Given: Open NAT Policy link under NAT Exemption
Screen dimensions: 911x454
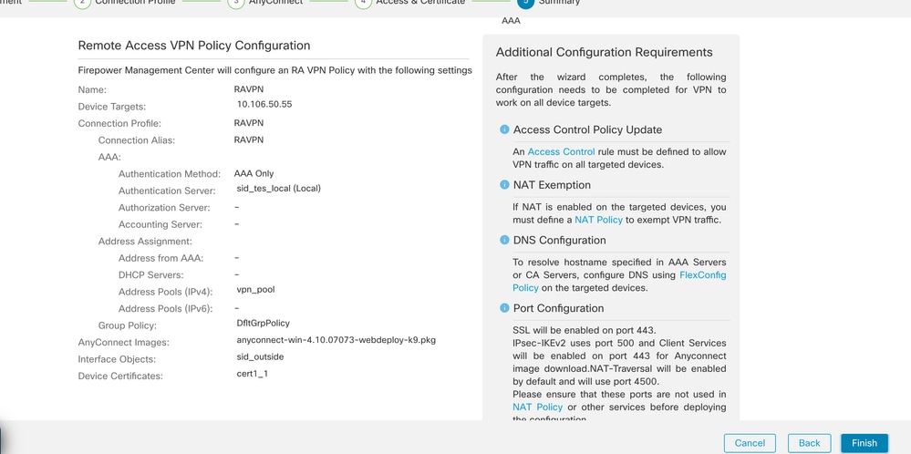Looking at the screenshot, I should point(598,220).
